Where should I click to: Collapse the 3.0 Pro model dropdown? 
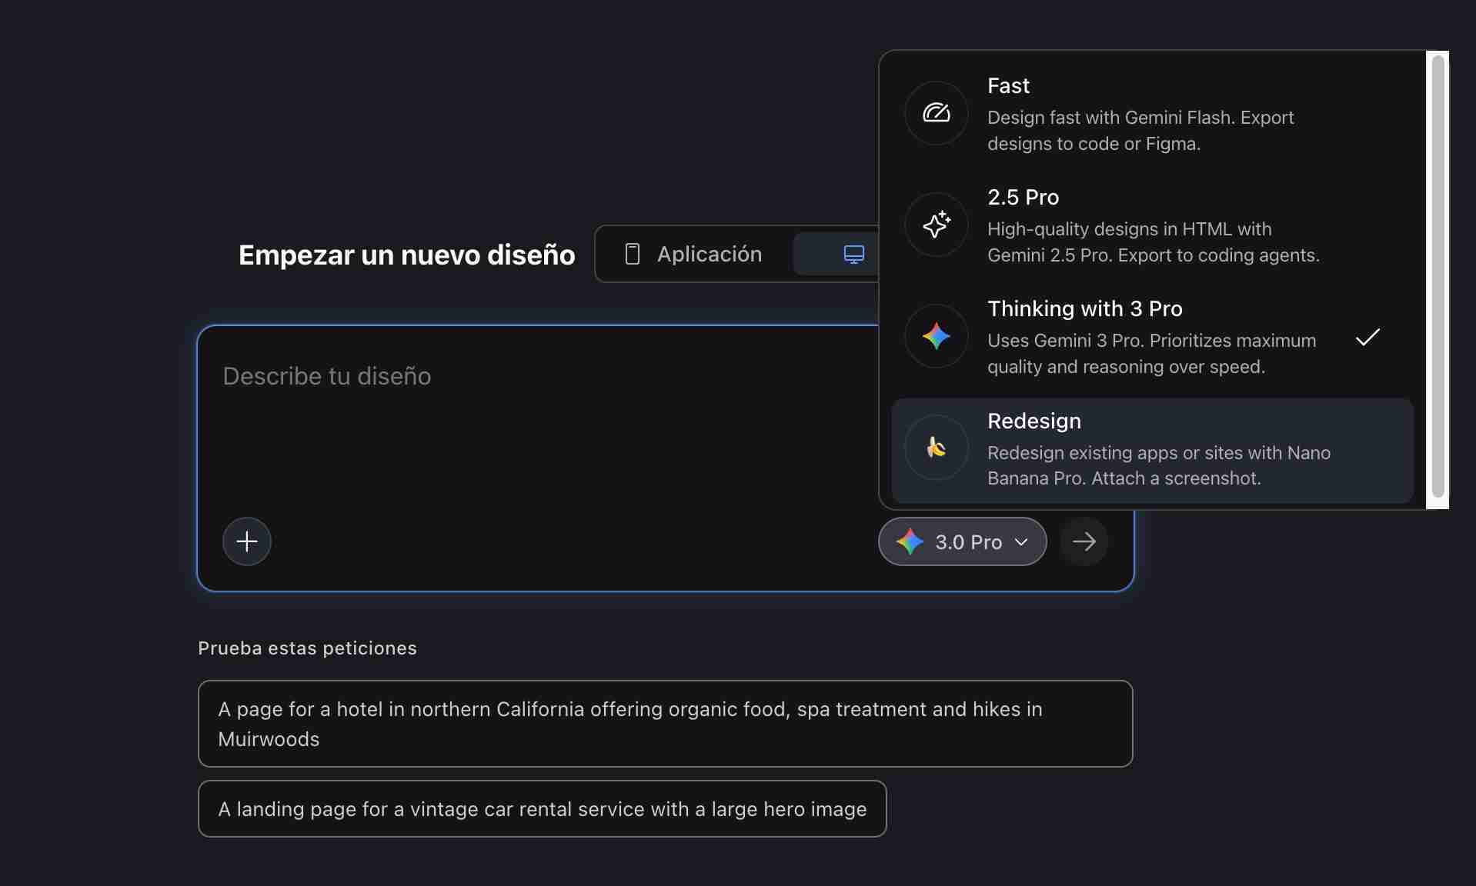[x=962, y=541]
